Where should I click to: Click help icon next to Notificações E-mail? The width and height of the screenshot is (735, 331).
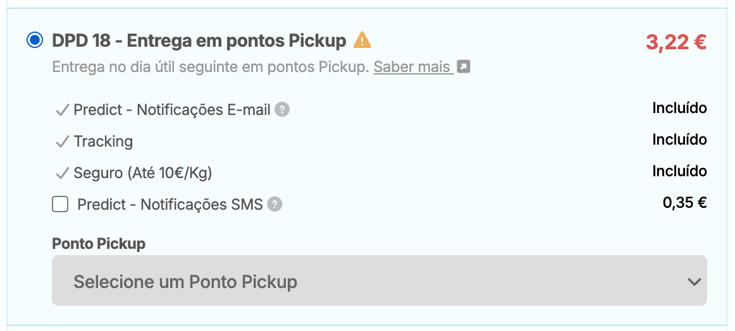pos(283,110)
